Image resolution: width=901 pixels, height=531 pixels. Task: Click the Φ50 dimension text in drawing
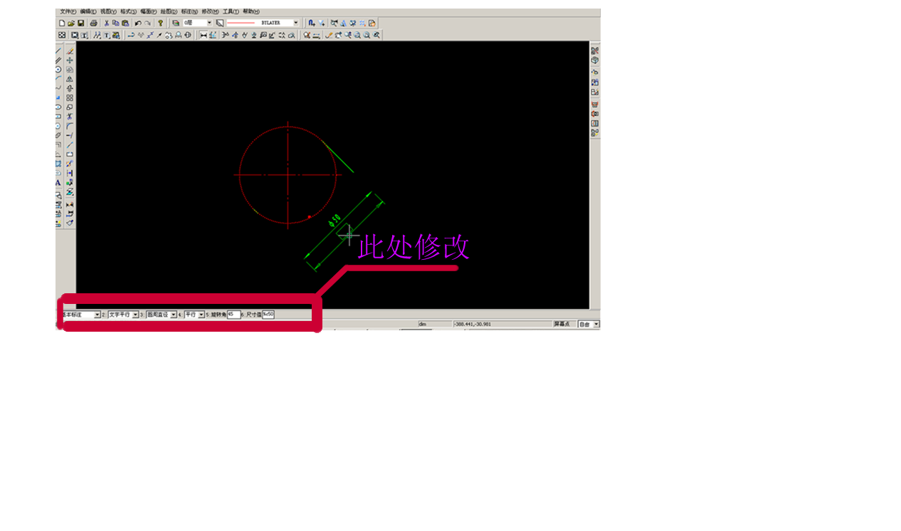coord(334,221)
